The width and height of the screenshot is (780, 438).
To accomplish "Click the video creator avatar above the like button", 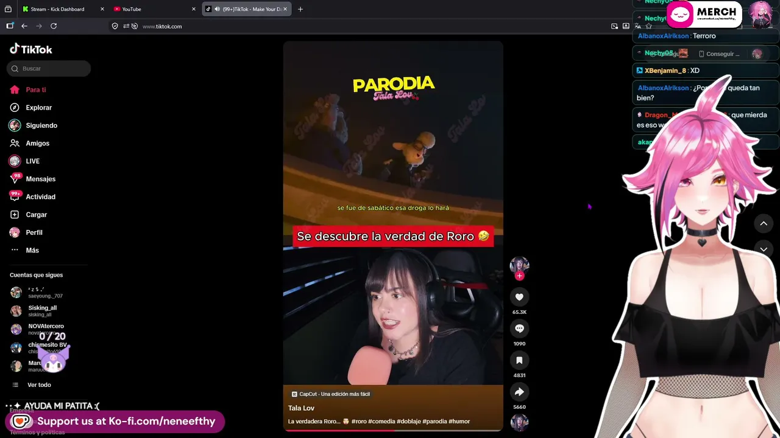I will coord(519,265).
